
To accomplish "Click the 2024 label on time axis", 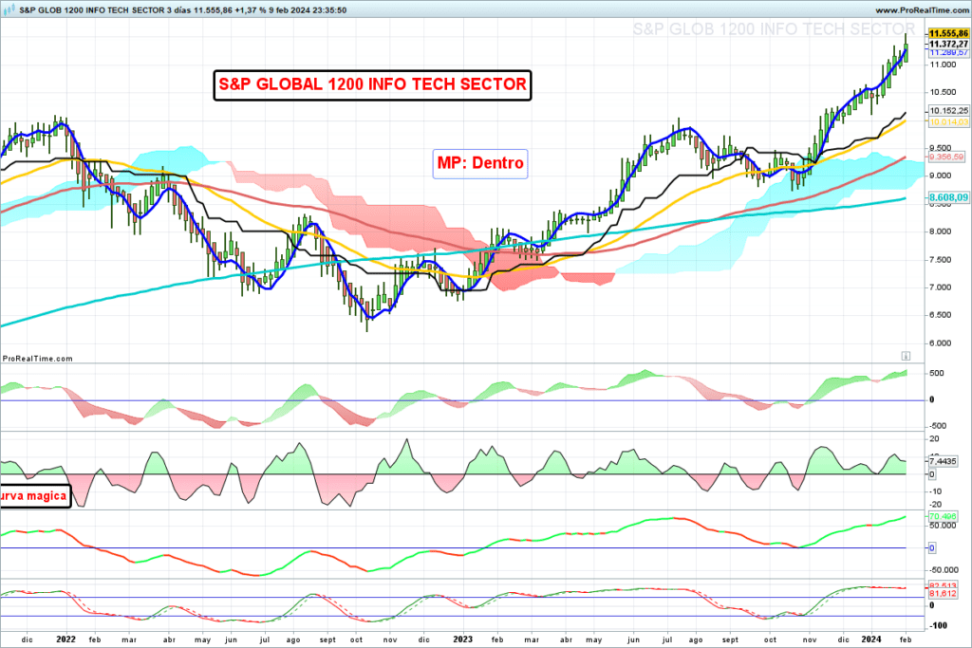I will pos(871,639).
